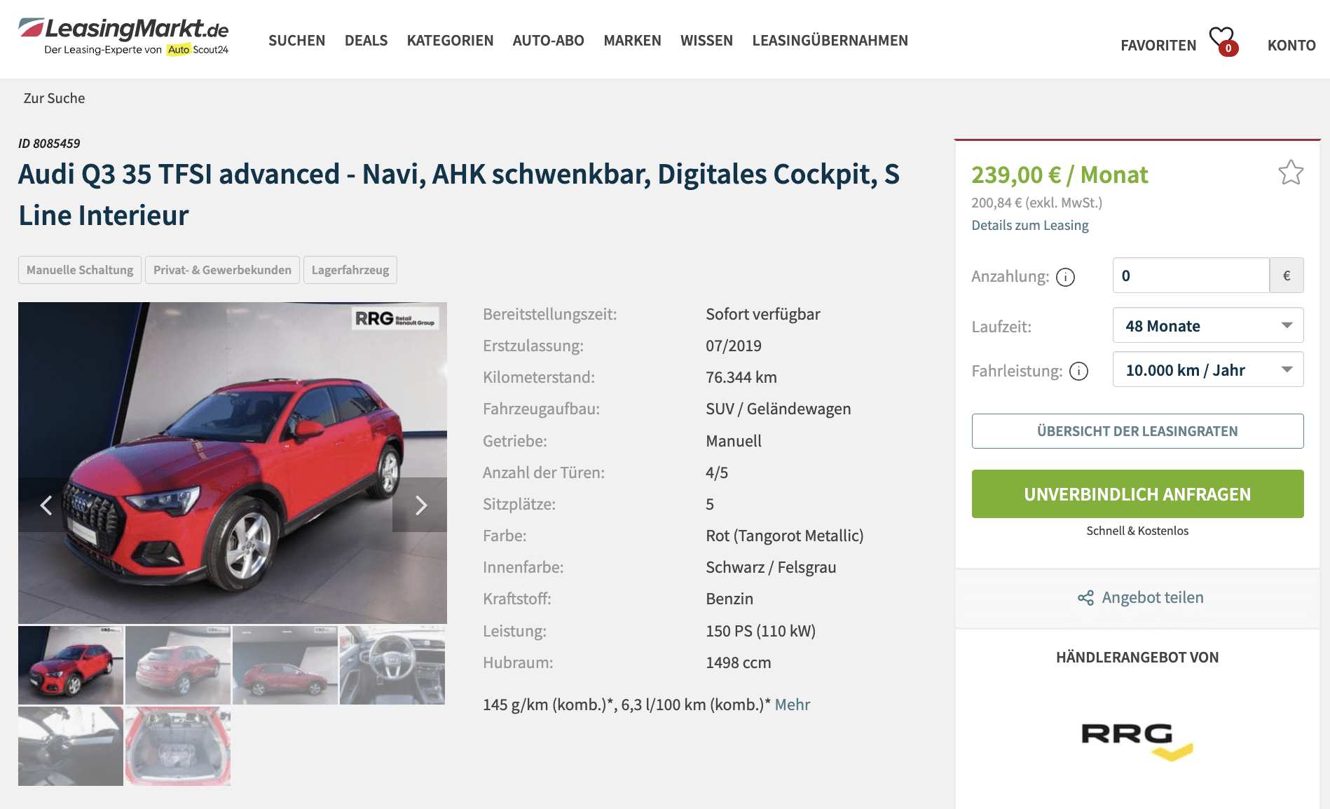The height and width of the screenshot is (809, 1330).
Task: Click the Schnell & Kostenlos caption
Action: [1137, 531]
